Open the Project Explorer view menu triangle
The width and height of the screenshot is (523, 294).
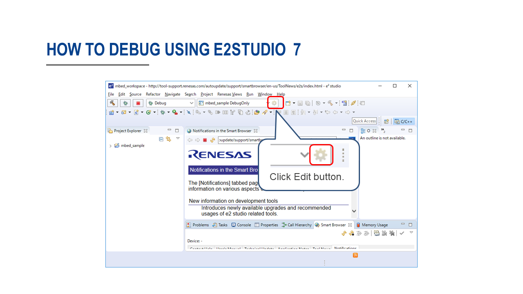[x=178, y=138]
